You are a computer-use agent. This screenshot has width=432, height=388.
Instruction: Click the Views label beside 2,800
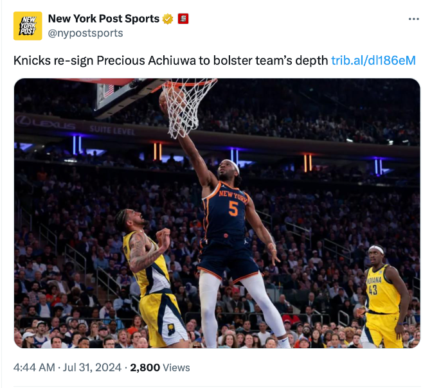[x=176, y=367]
